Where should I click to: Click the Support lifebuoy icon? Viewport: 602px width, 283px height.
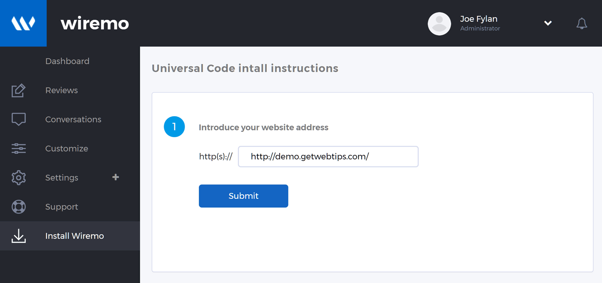[x=18, y=207]
